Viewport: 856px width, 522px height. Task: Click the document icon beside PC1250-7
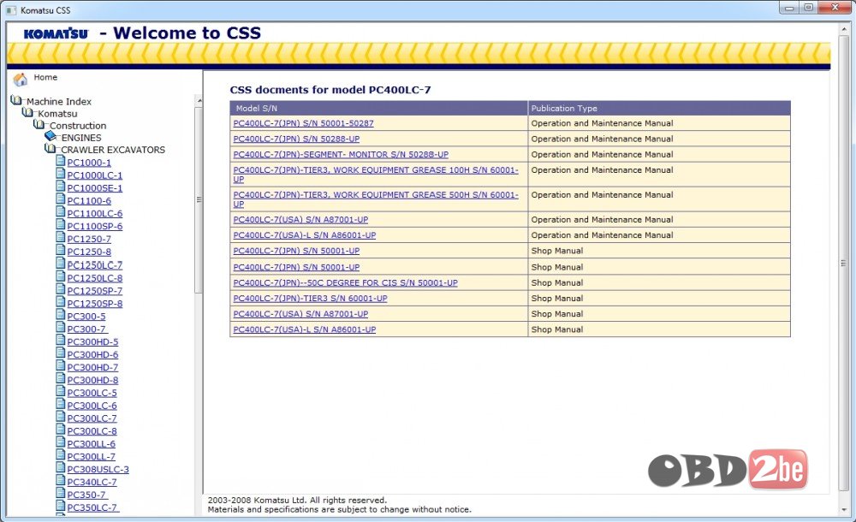coord(61,238)
